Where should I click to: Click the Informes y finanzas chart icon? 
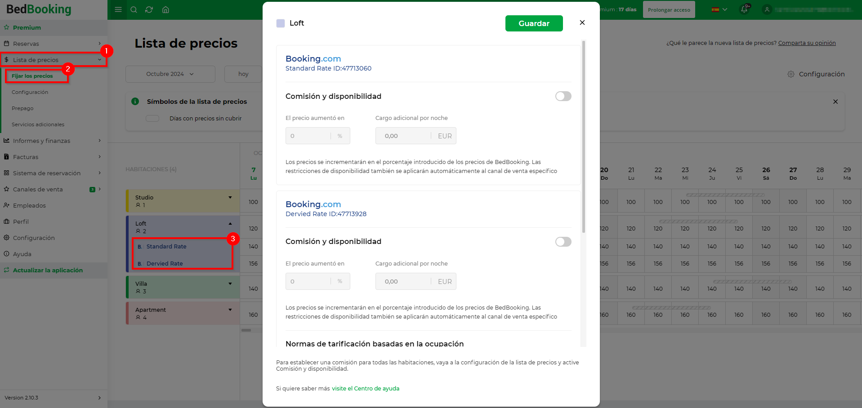click(x=7, y=141)
